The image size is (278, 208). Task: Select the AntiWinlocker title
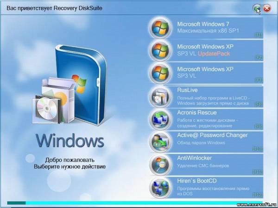(195, 158)
